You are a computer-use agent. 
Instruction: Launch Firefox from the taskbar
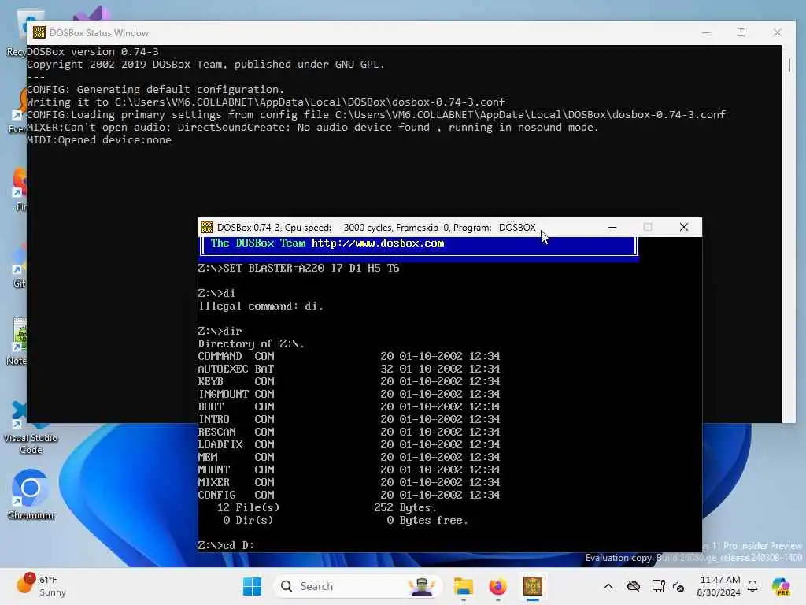tap(497, 586)
